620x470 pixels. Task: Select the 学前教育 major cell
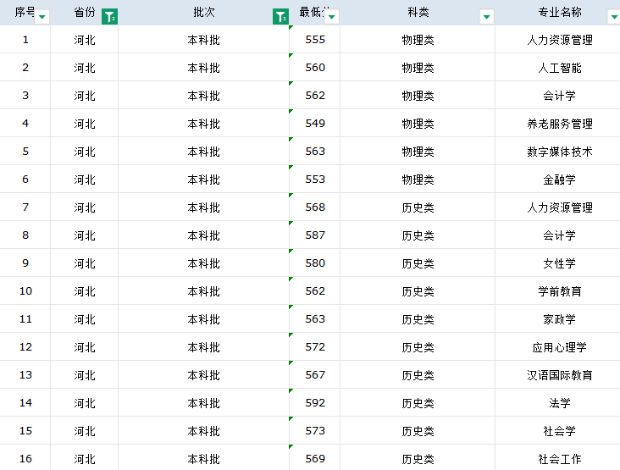[559, 291]
